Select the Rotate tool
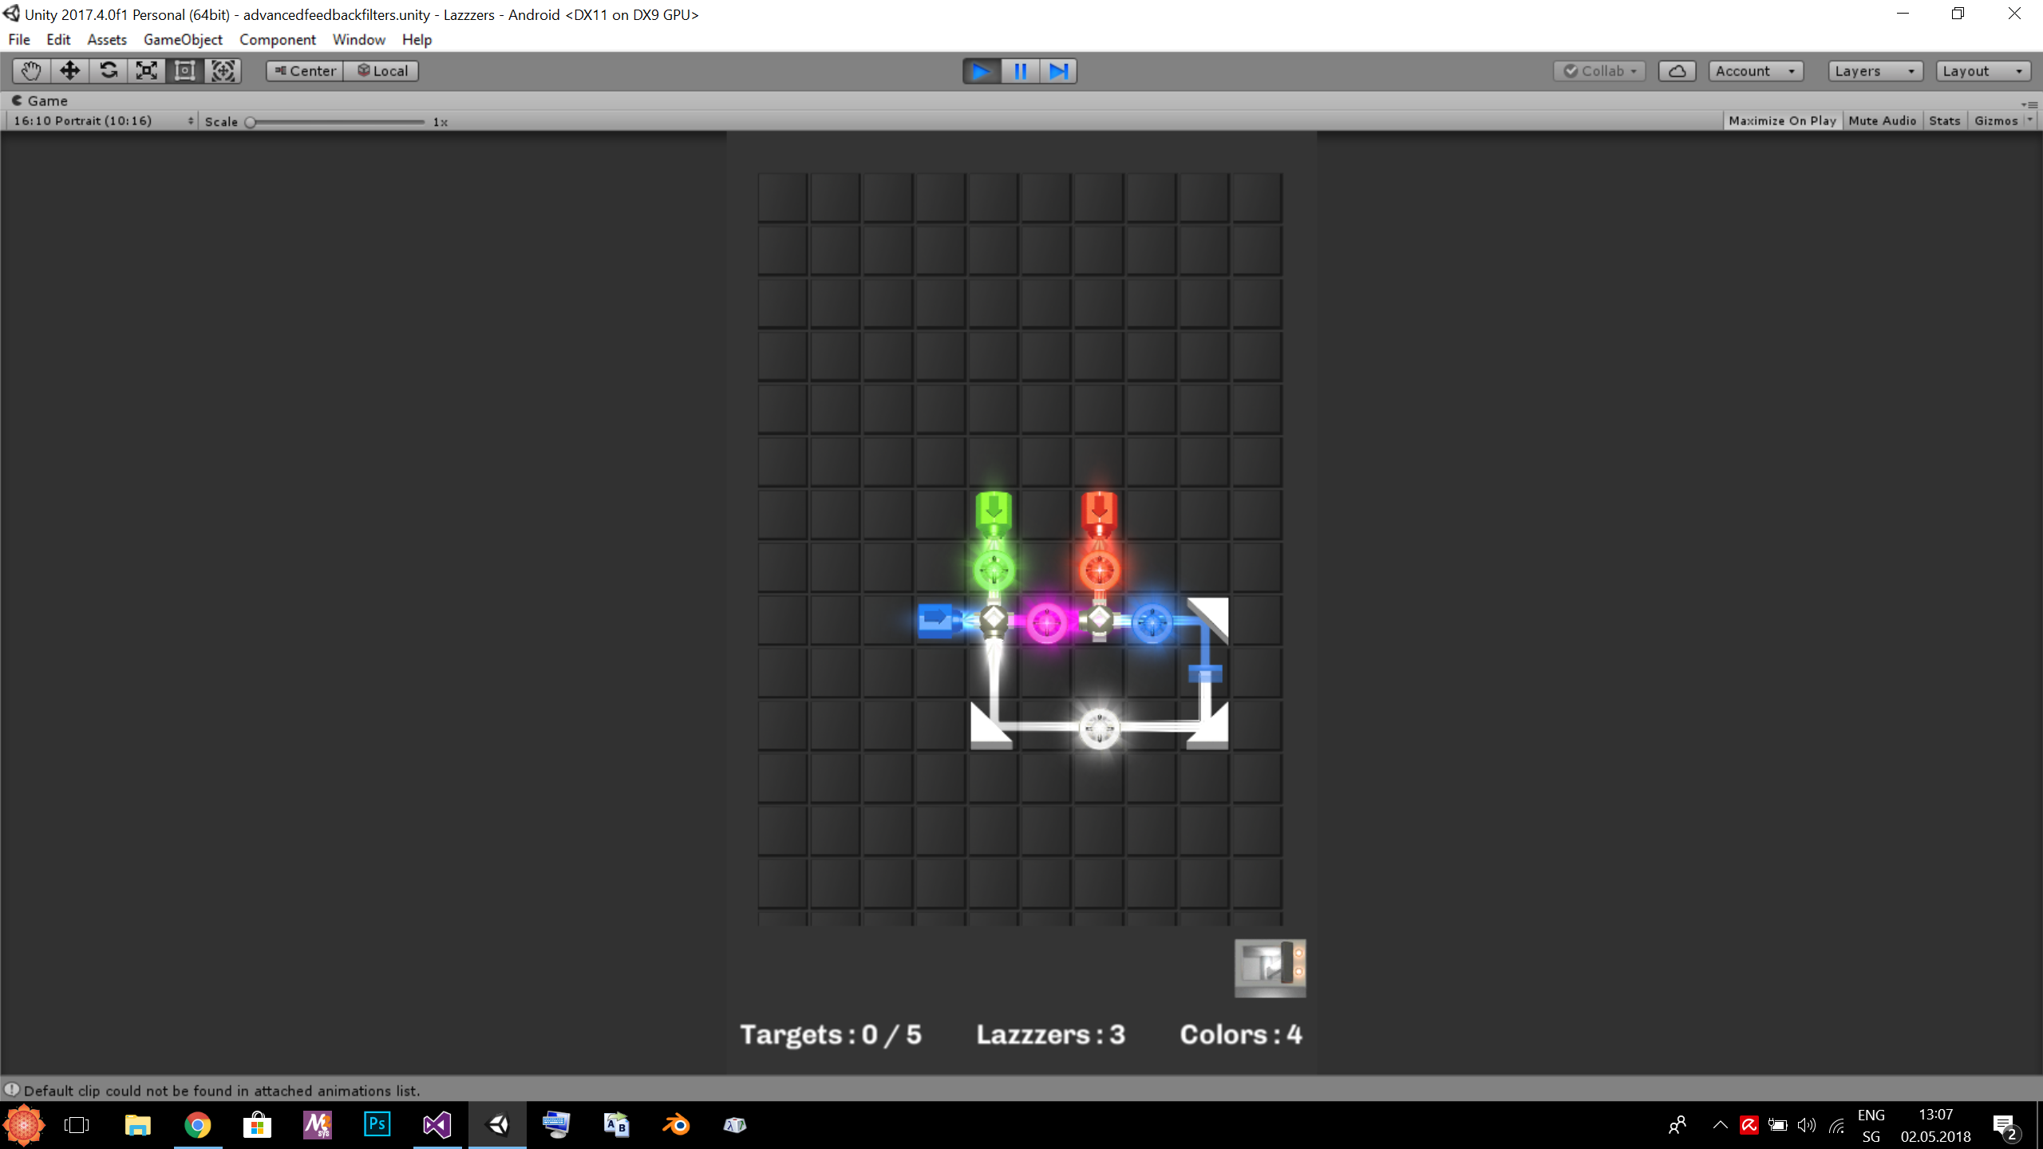The image size is (2043, 1149). tap(108, 71)
